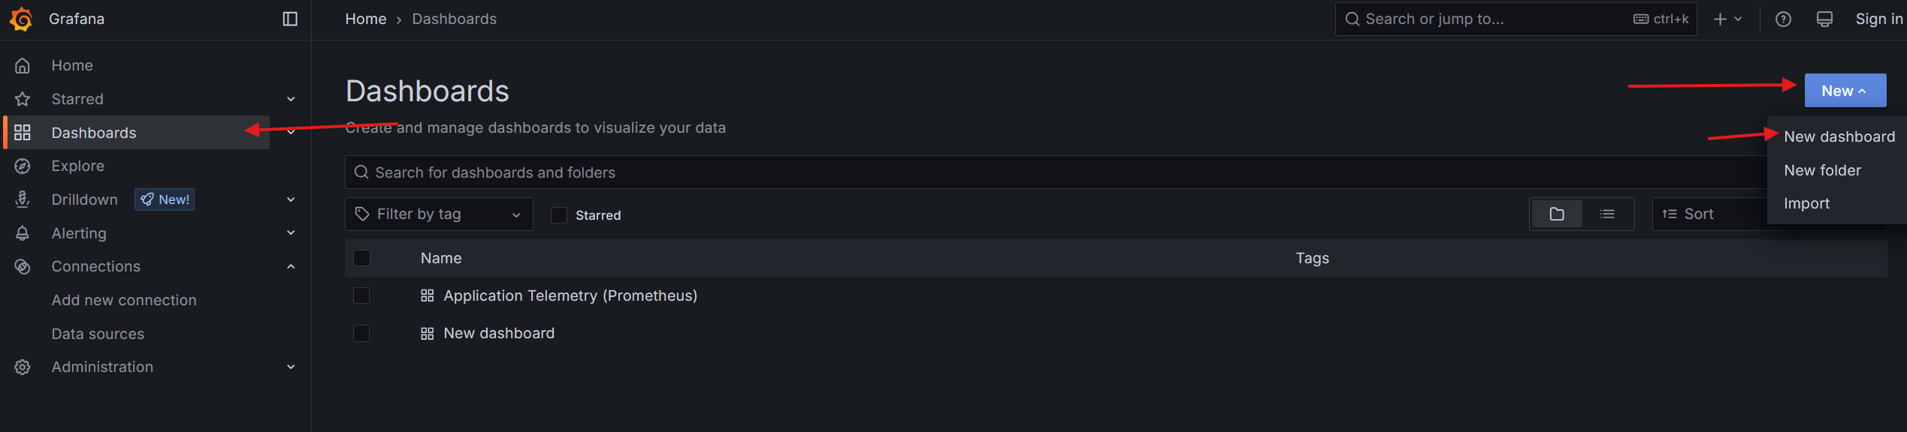The width and height of the screenshot is (1907, 432).
Task: Choose New folder from the menu
Action: coord(1822,171)
